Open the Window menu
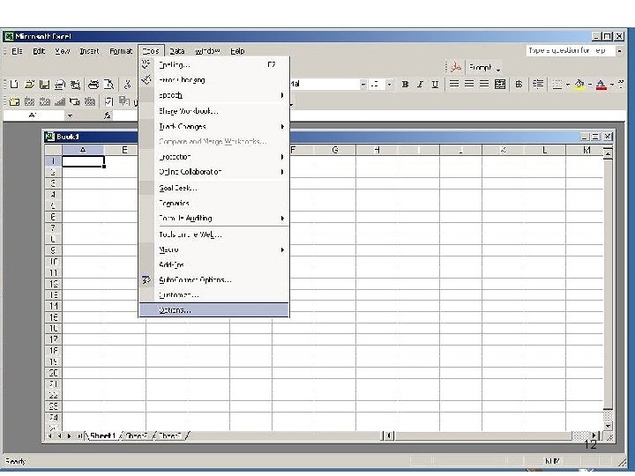This screenshot has height=476, width=635. (207, 51)
